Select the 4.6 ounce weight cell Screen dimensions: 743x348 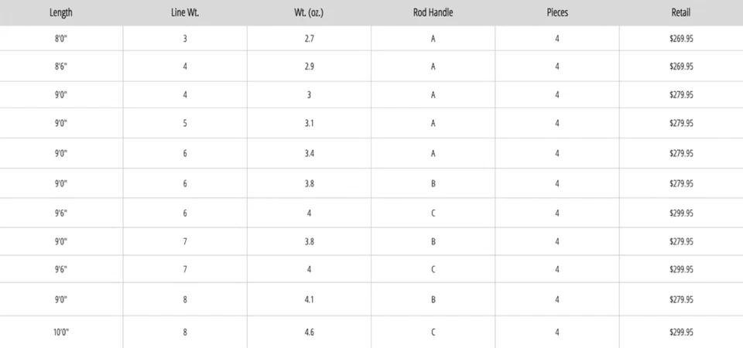pyautogui.click(x=309, y=333)
